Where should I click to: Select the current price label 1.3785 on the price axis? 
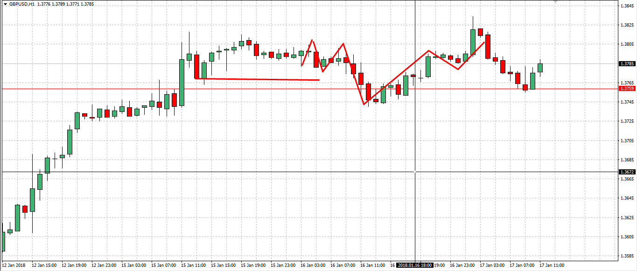tap(627, 63)
